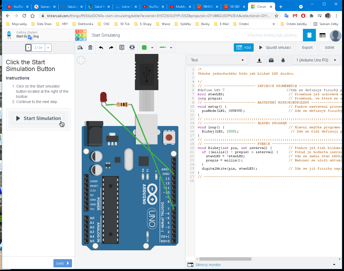This screenshot has width=344, height=271.
Task: Click the delete (trash) icon in toolbar
Action: pos(90,47)
